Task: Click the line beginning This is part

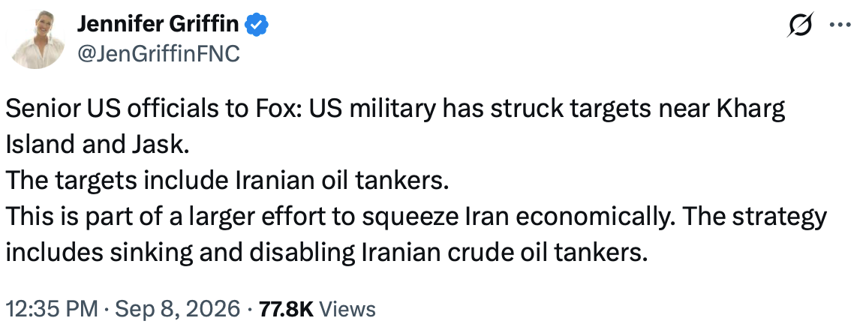Action: [416, 217]
